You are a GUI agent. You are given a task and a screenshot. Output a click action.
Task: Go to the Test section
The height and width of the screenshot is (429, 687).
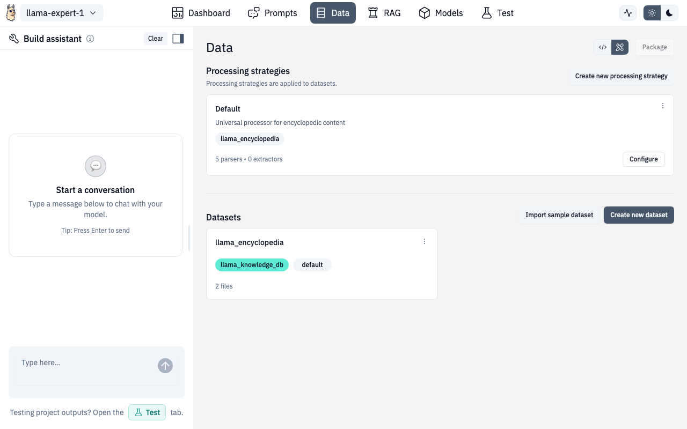coord(496,13)
